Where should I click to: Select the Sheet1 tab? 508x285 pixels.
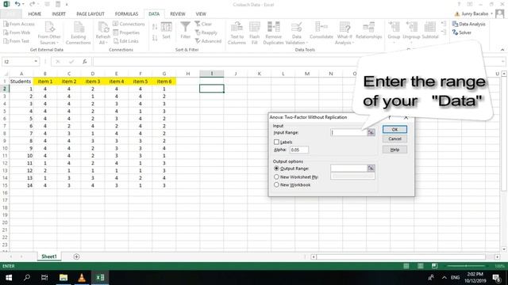[49, 256]
